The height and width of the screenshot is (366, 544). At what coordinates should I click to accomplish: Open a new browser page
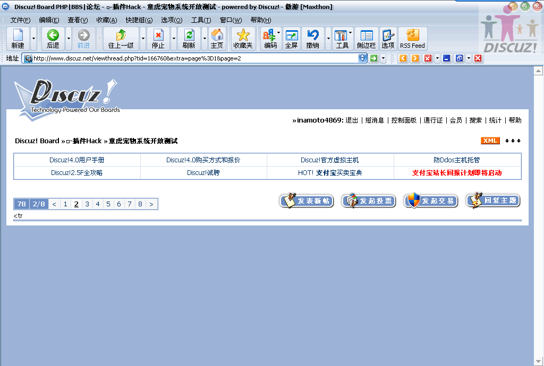(x=18, y=38)
